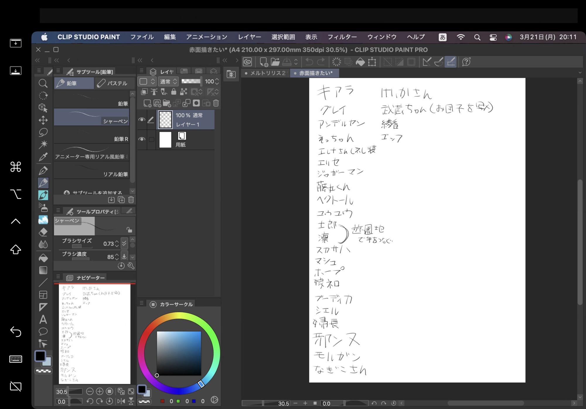Image resolution: width=586 pixels, height=409 pixels.
Task: Select the Eraser tool
Action: (43, 232)
